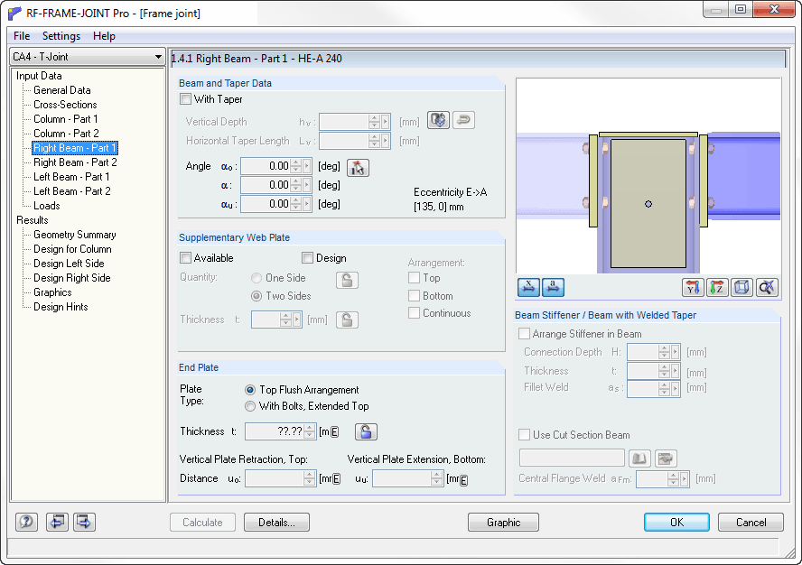Open the Details... dialog
The width and height of the screenshot is (802, 565).
point(276,523)
